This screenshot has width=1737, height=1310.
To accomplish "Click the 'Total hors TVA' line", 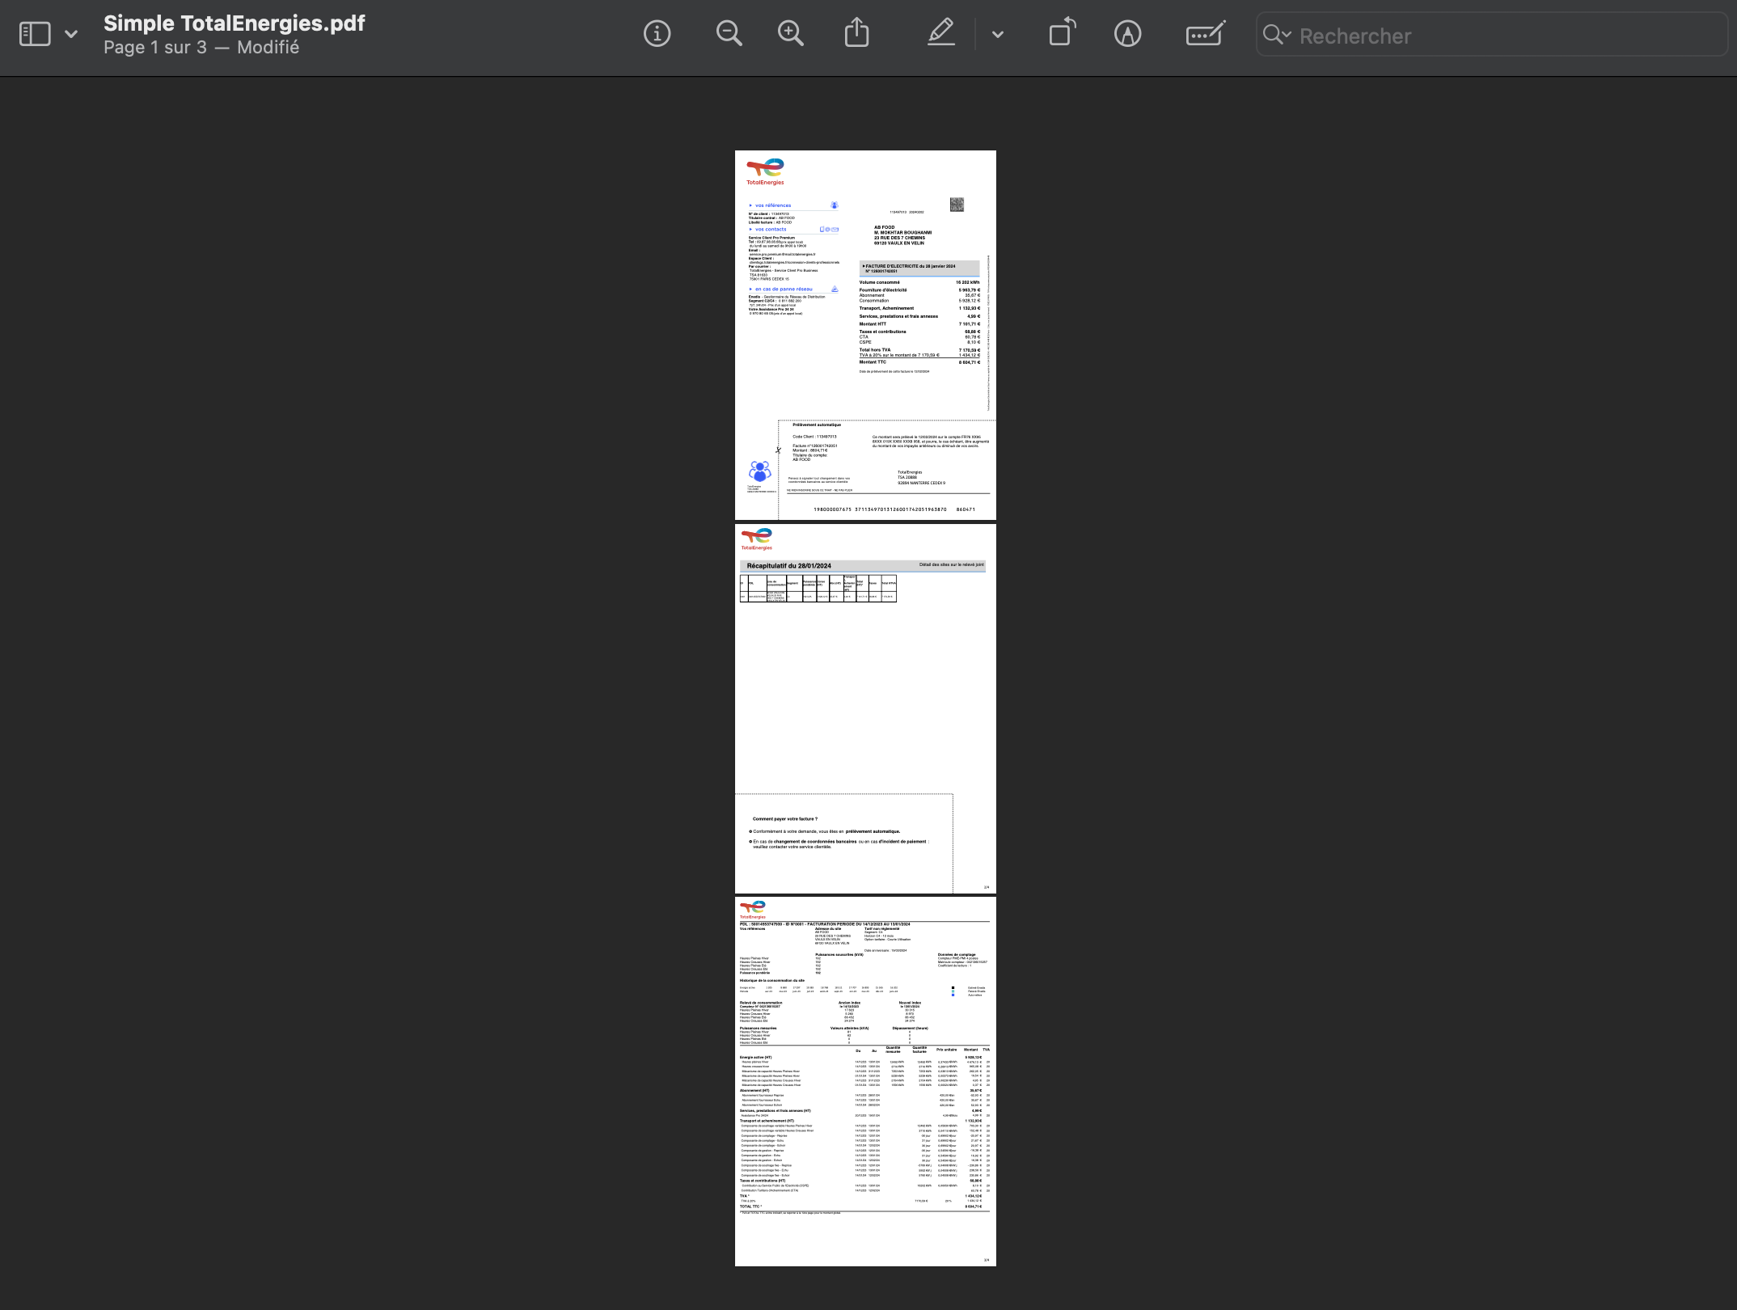I will coord(919,350).
